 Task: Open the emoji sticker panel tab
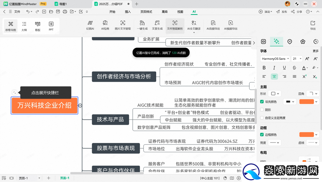click(289, 41)
